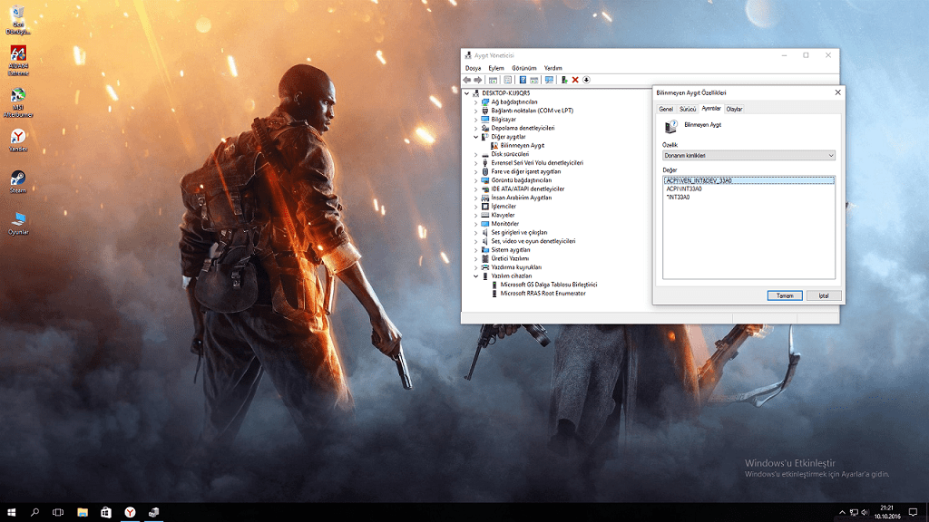This screenshot has width=929, height=522.
Task: Click the Device Manager taskbar button
Action: (x=153, y=512)
